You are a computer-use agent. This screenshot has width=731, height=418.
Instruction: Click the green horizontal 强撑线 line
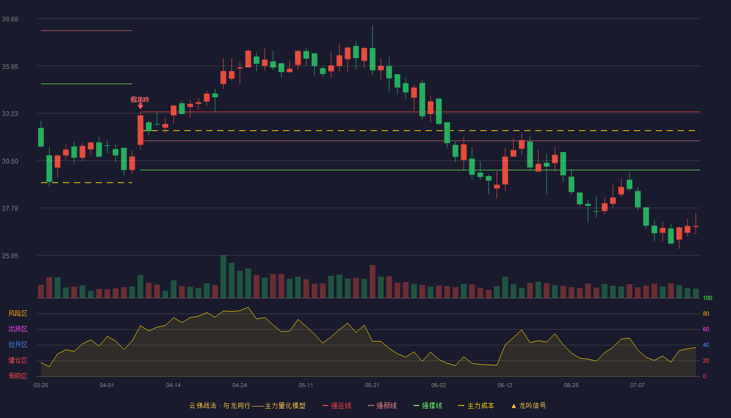(x=87, y=84)
